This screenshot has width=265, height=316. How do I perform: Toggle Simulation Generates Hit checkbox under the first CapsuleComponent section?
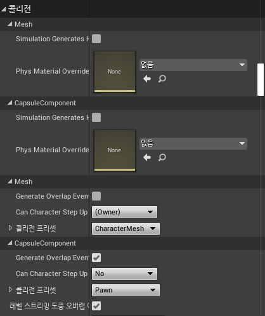(x=96, y=117)
